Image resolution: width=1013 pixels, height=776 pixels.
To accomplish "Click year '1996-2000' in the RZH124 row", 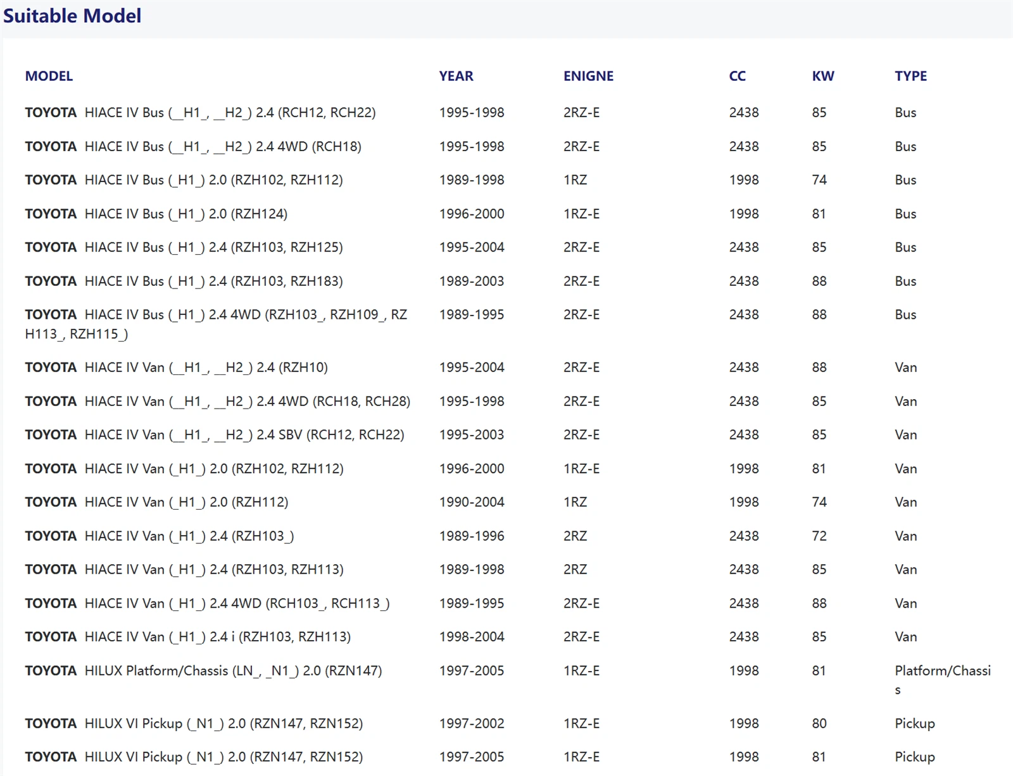I will [x=472, y=214].
